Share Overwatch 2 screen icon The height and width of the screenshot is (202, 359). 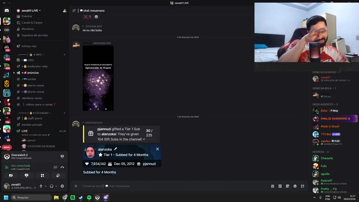click(x=62, y=156)
